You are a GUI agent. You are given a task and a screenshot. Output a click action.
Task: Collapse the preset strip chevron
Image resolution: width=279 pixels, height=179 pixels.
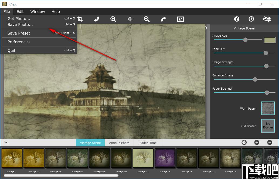(6, 143)
